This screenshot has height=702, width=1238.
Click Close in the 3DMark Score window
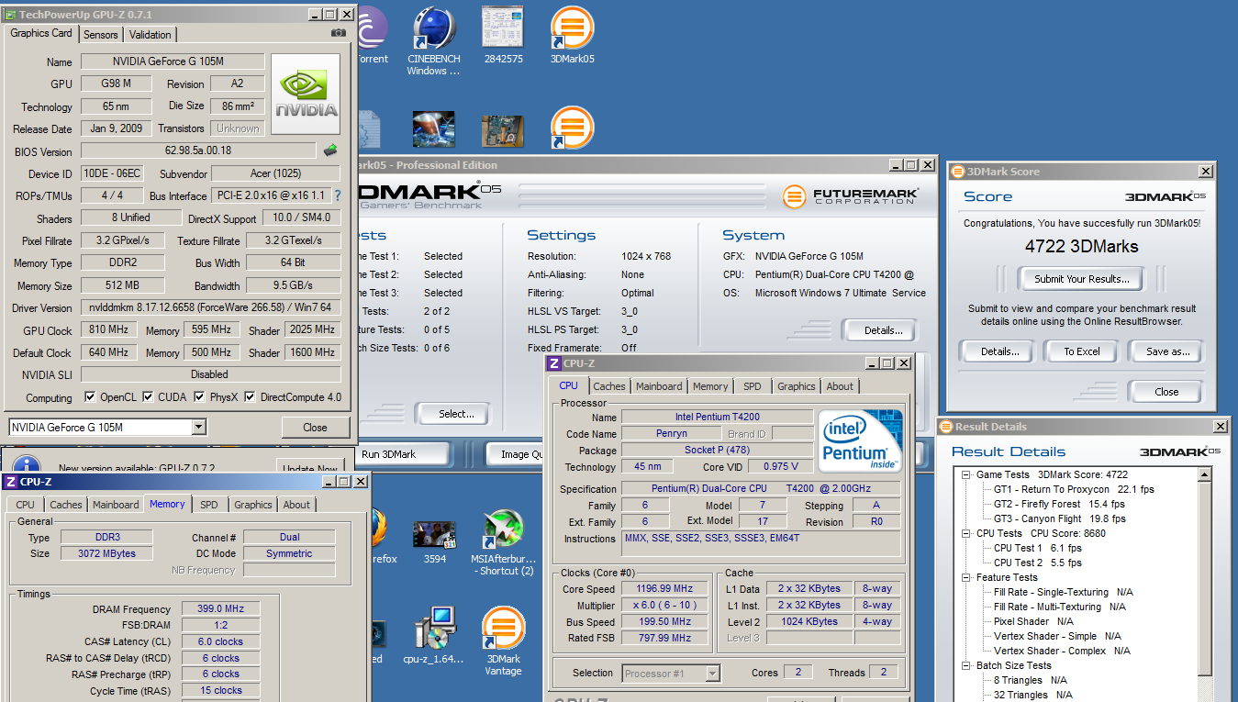pos(1166,392)
